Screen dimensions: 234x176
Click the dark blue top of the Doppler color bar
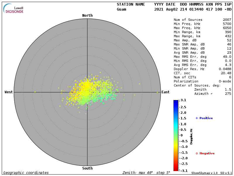pos(175,101)
